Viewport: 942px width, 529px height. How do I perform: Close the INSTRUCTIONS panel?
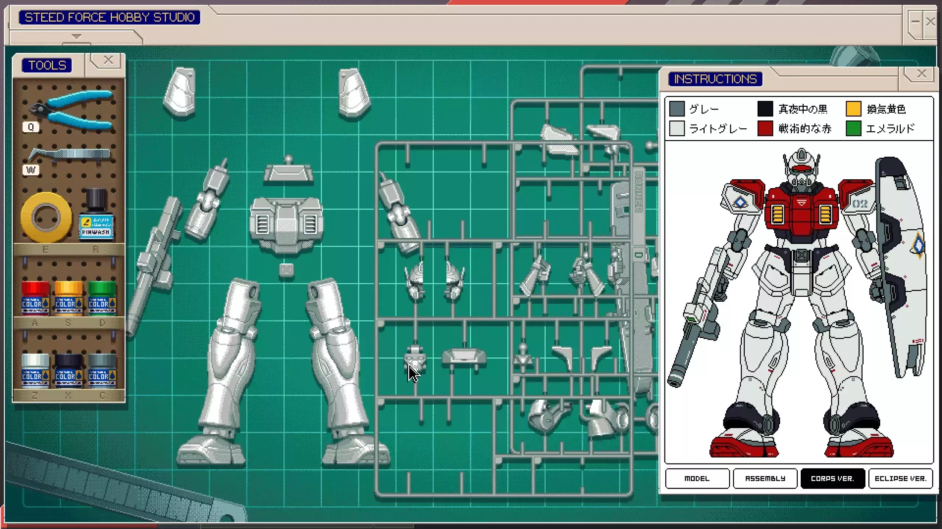tap(922, 74)
